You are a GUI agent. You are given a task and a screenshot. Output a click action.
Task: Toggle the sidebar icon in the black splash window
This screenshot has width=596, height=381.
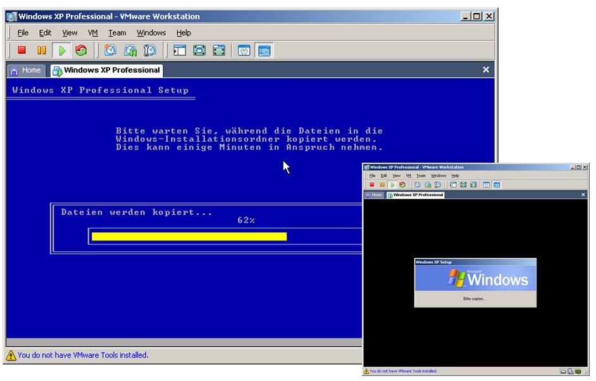point(453,185)
